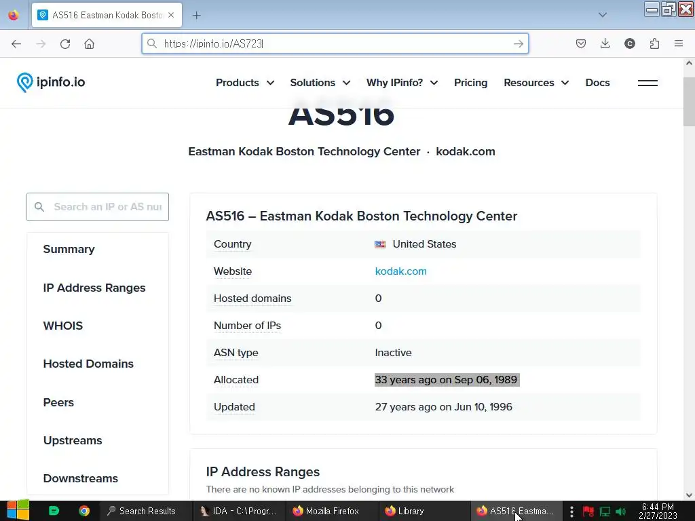Close the AS516 Eastman Kodak tab
This screenshot has width=695, height=521.
click(171, 15)
